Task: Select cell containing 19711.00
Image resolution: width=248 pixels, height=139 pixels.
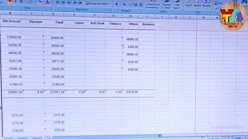Action: pyautogui.click(x=54, y=61)
